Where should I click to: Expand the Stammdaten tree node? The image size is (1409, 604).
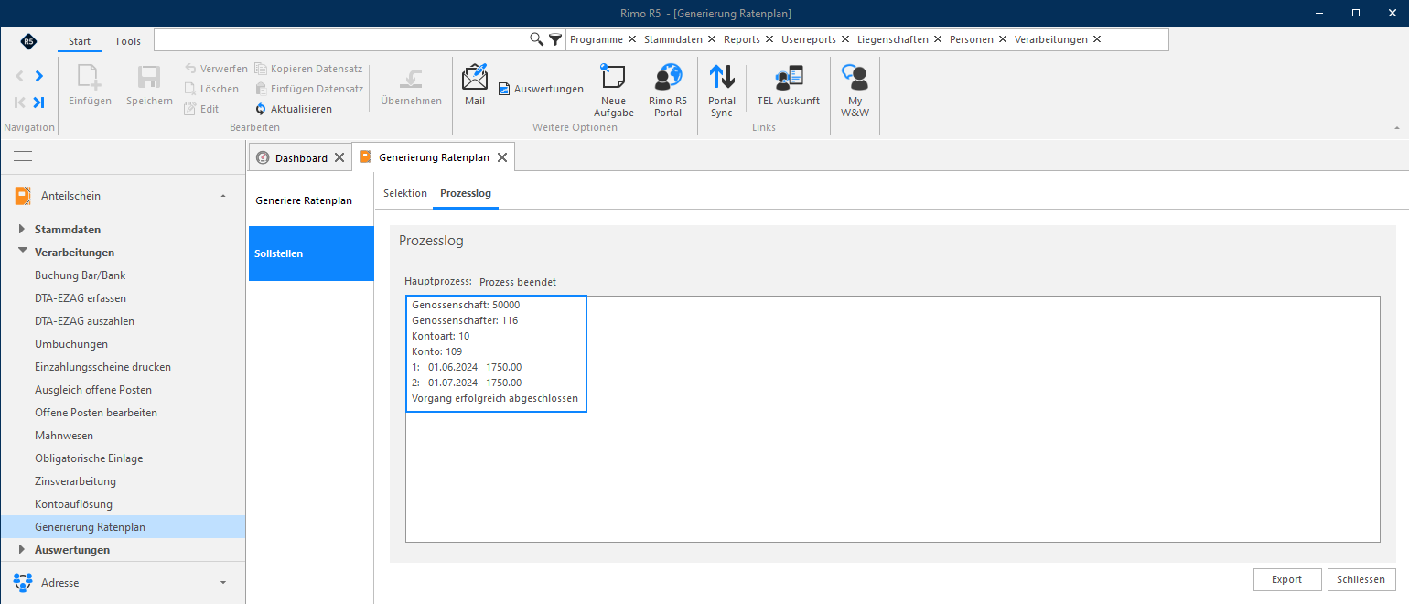(x=22, y=230)
